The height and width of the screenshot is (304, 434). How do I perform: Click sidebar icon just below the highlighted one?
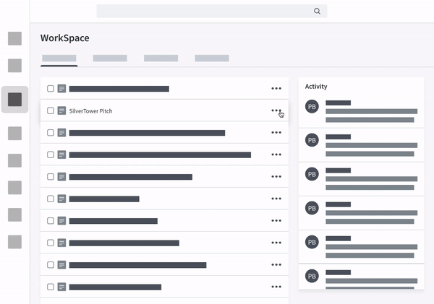pos(14,133)
